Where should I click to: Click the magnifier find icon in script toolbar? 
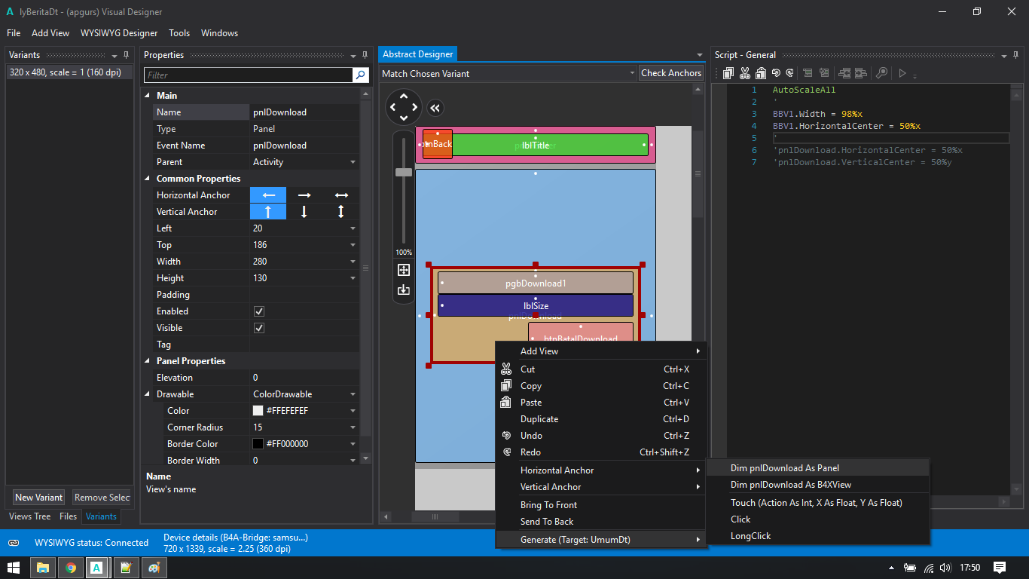881,73
